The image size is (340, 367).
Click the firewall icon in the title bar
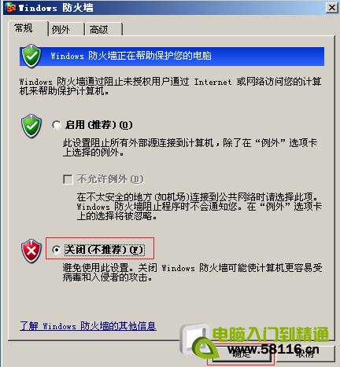pos(10,7)
